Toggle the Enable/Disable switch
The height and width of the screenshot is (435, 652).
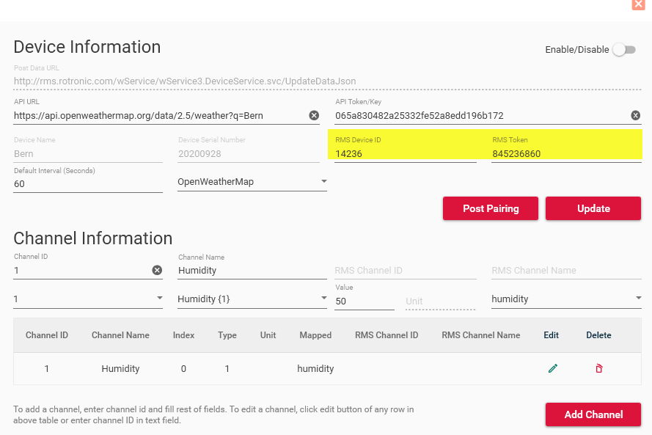(625, 50)
